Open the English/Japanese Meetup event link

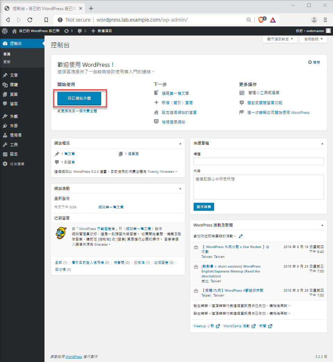[x=231, y=271]
